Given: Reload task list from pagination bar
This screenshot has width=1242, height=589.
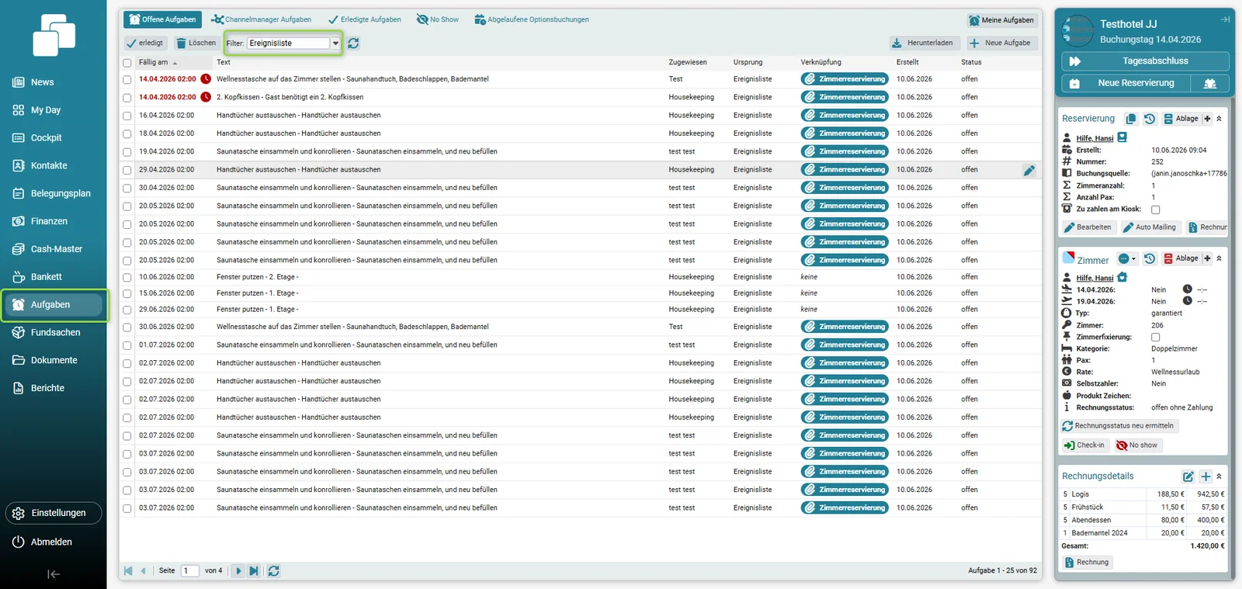Looking at the screenshot, I should coord(273,571).
